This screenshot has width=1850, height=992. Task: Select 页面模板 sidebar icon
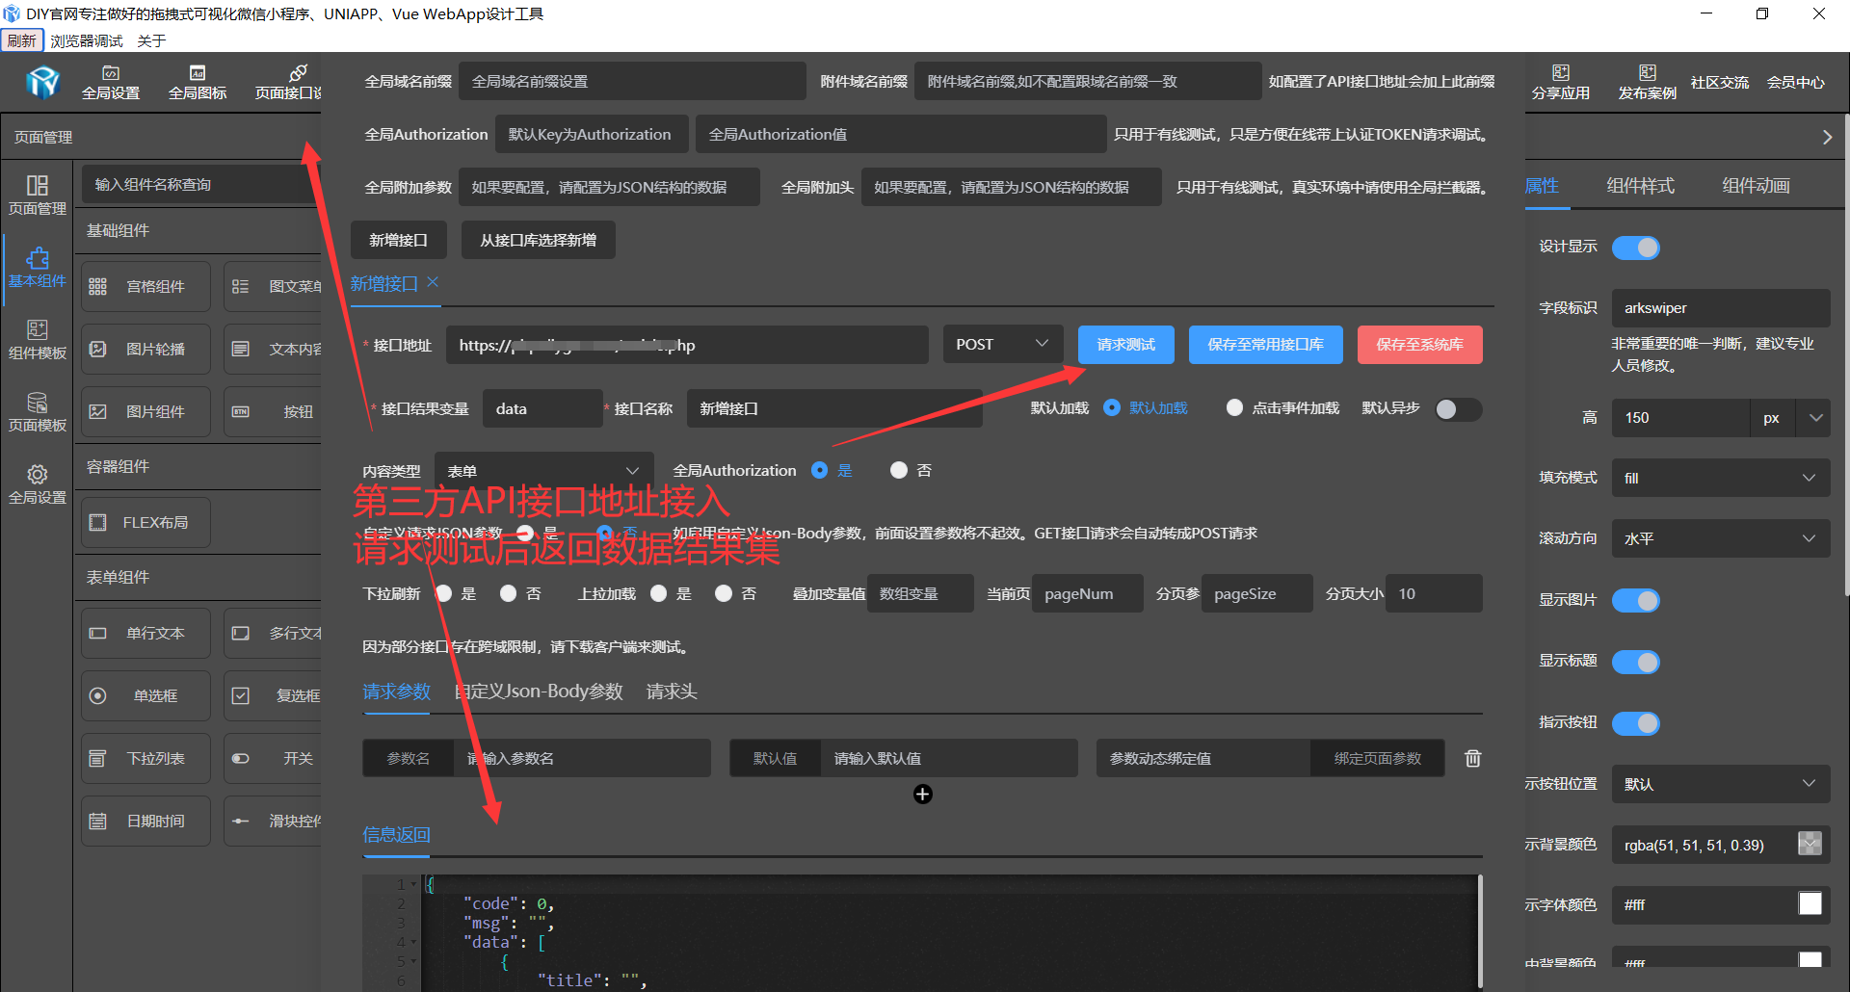click(38, 411)
